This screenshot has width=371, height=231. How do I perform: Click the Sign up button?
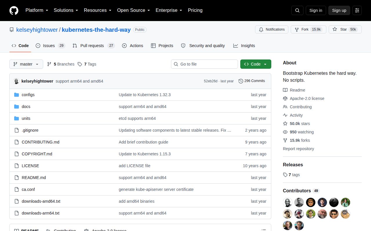point(339,10)
